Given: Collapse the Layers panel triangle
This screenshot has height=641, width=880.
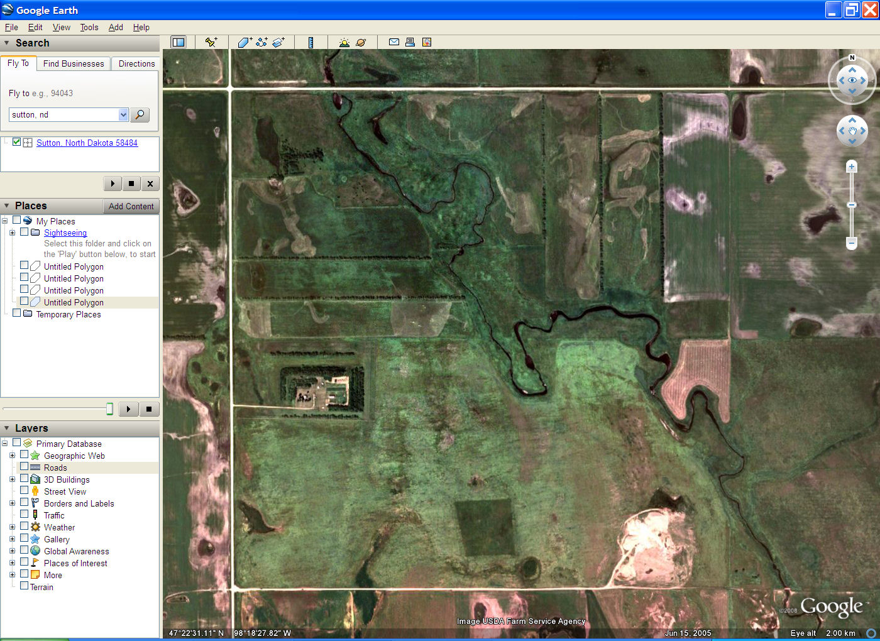Looking at the screenshot, I should (6, 428).
